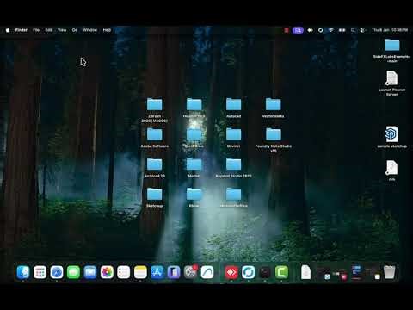413x310 pixels.
Task: Click the white document icon in the Dock
Action: point(305,272)
